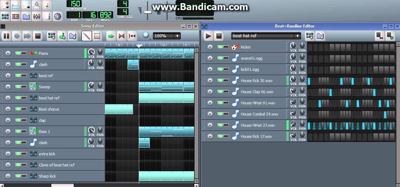Image resolution: width=400 pixels, height=187 pixels.
Task: Toggle first step of House Kick 30.wav
Action: pyautogui.click(x=309, y=81)
